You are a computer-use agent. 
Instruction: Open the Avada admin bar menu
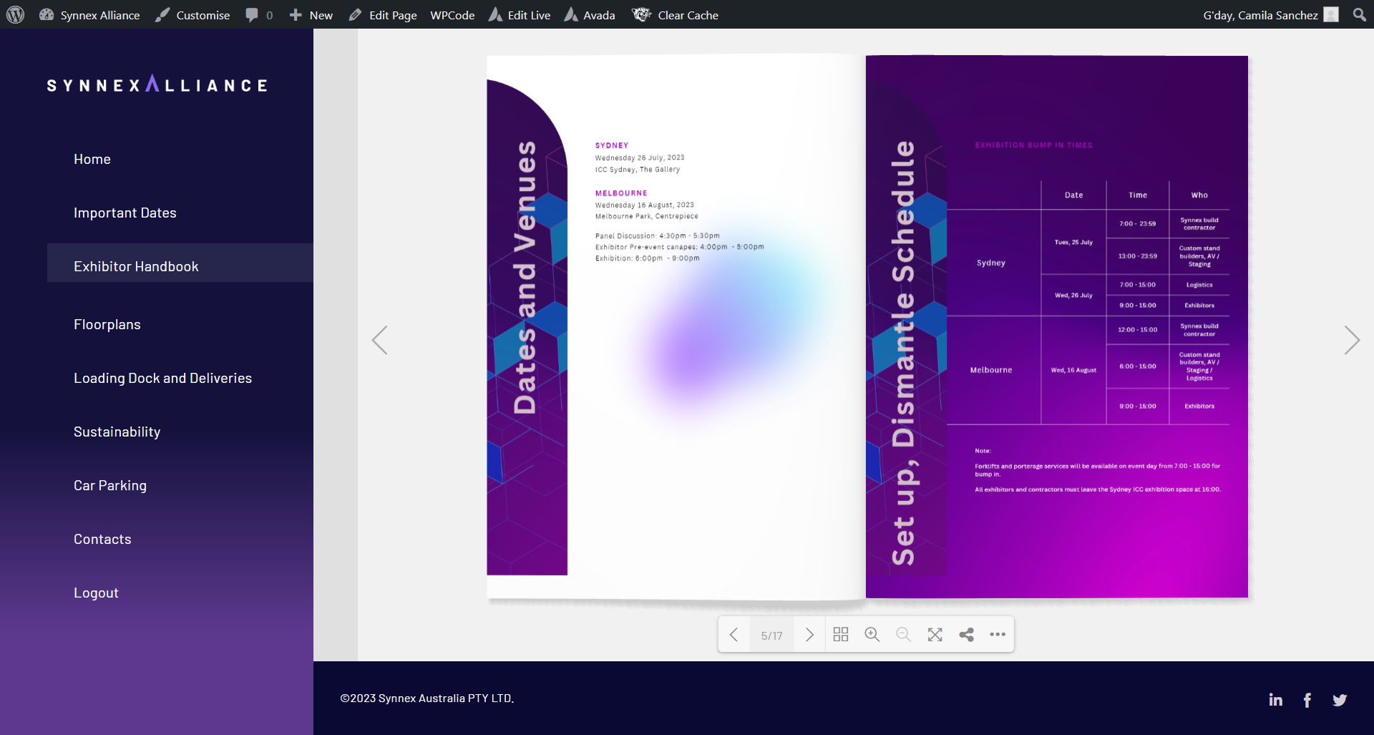(590, 15)
